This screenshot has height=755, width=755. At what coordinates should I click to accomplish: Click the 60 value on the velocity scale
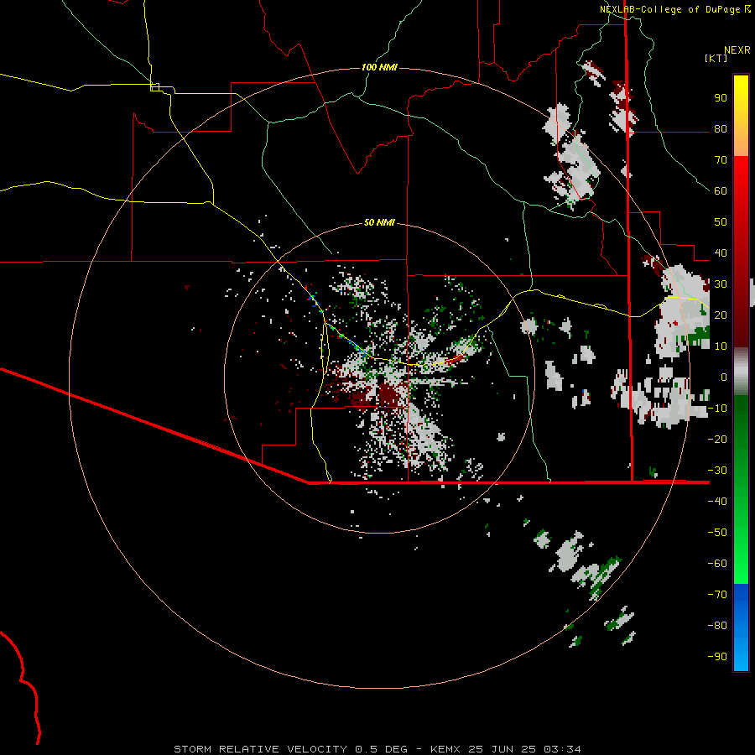(721, 191)
